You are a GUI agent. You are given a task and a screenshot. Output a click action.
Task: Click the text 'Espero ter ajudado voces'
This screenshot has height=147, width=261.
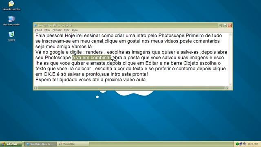tap(63, 80)
